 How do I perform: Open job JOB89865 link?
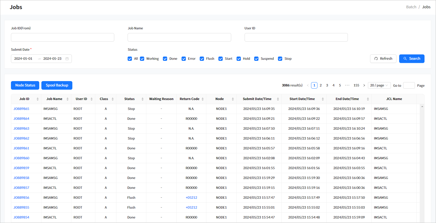point(21,109)
